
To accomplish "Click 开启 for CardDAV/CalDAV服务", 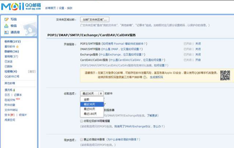I will [198, 60].
